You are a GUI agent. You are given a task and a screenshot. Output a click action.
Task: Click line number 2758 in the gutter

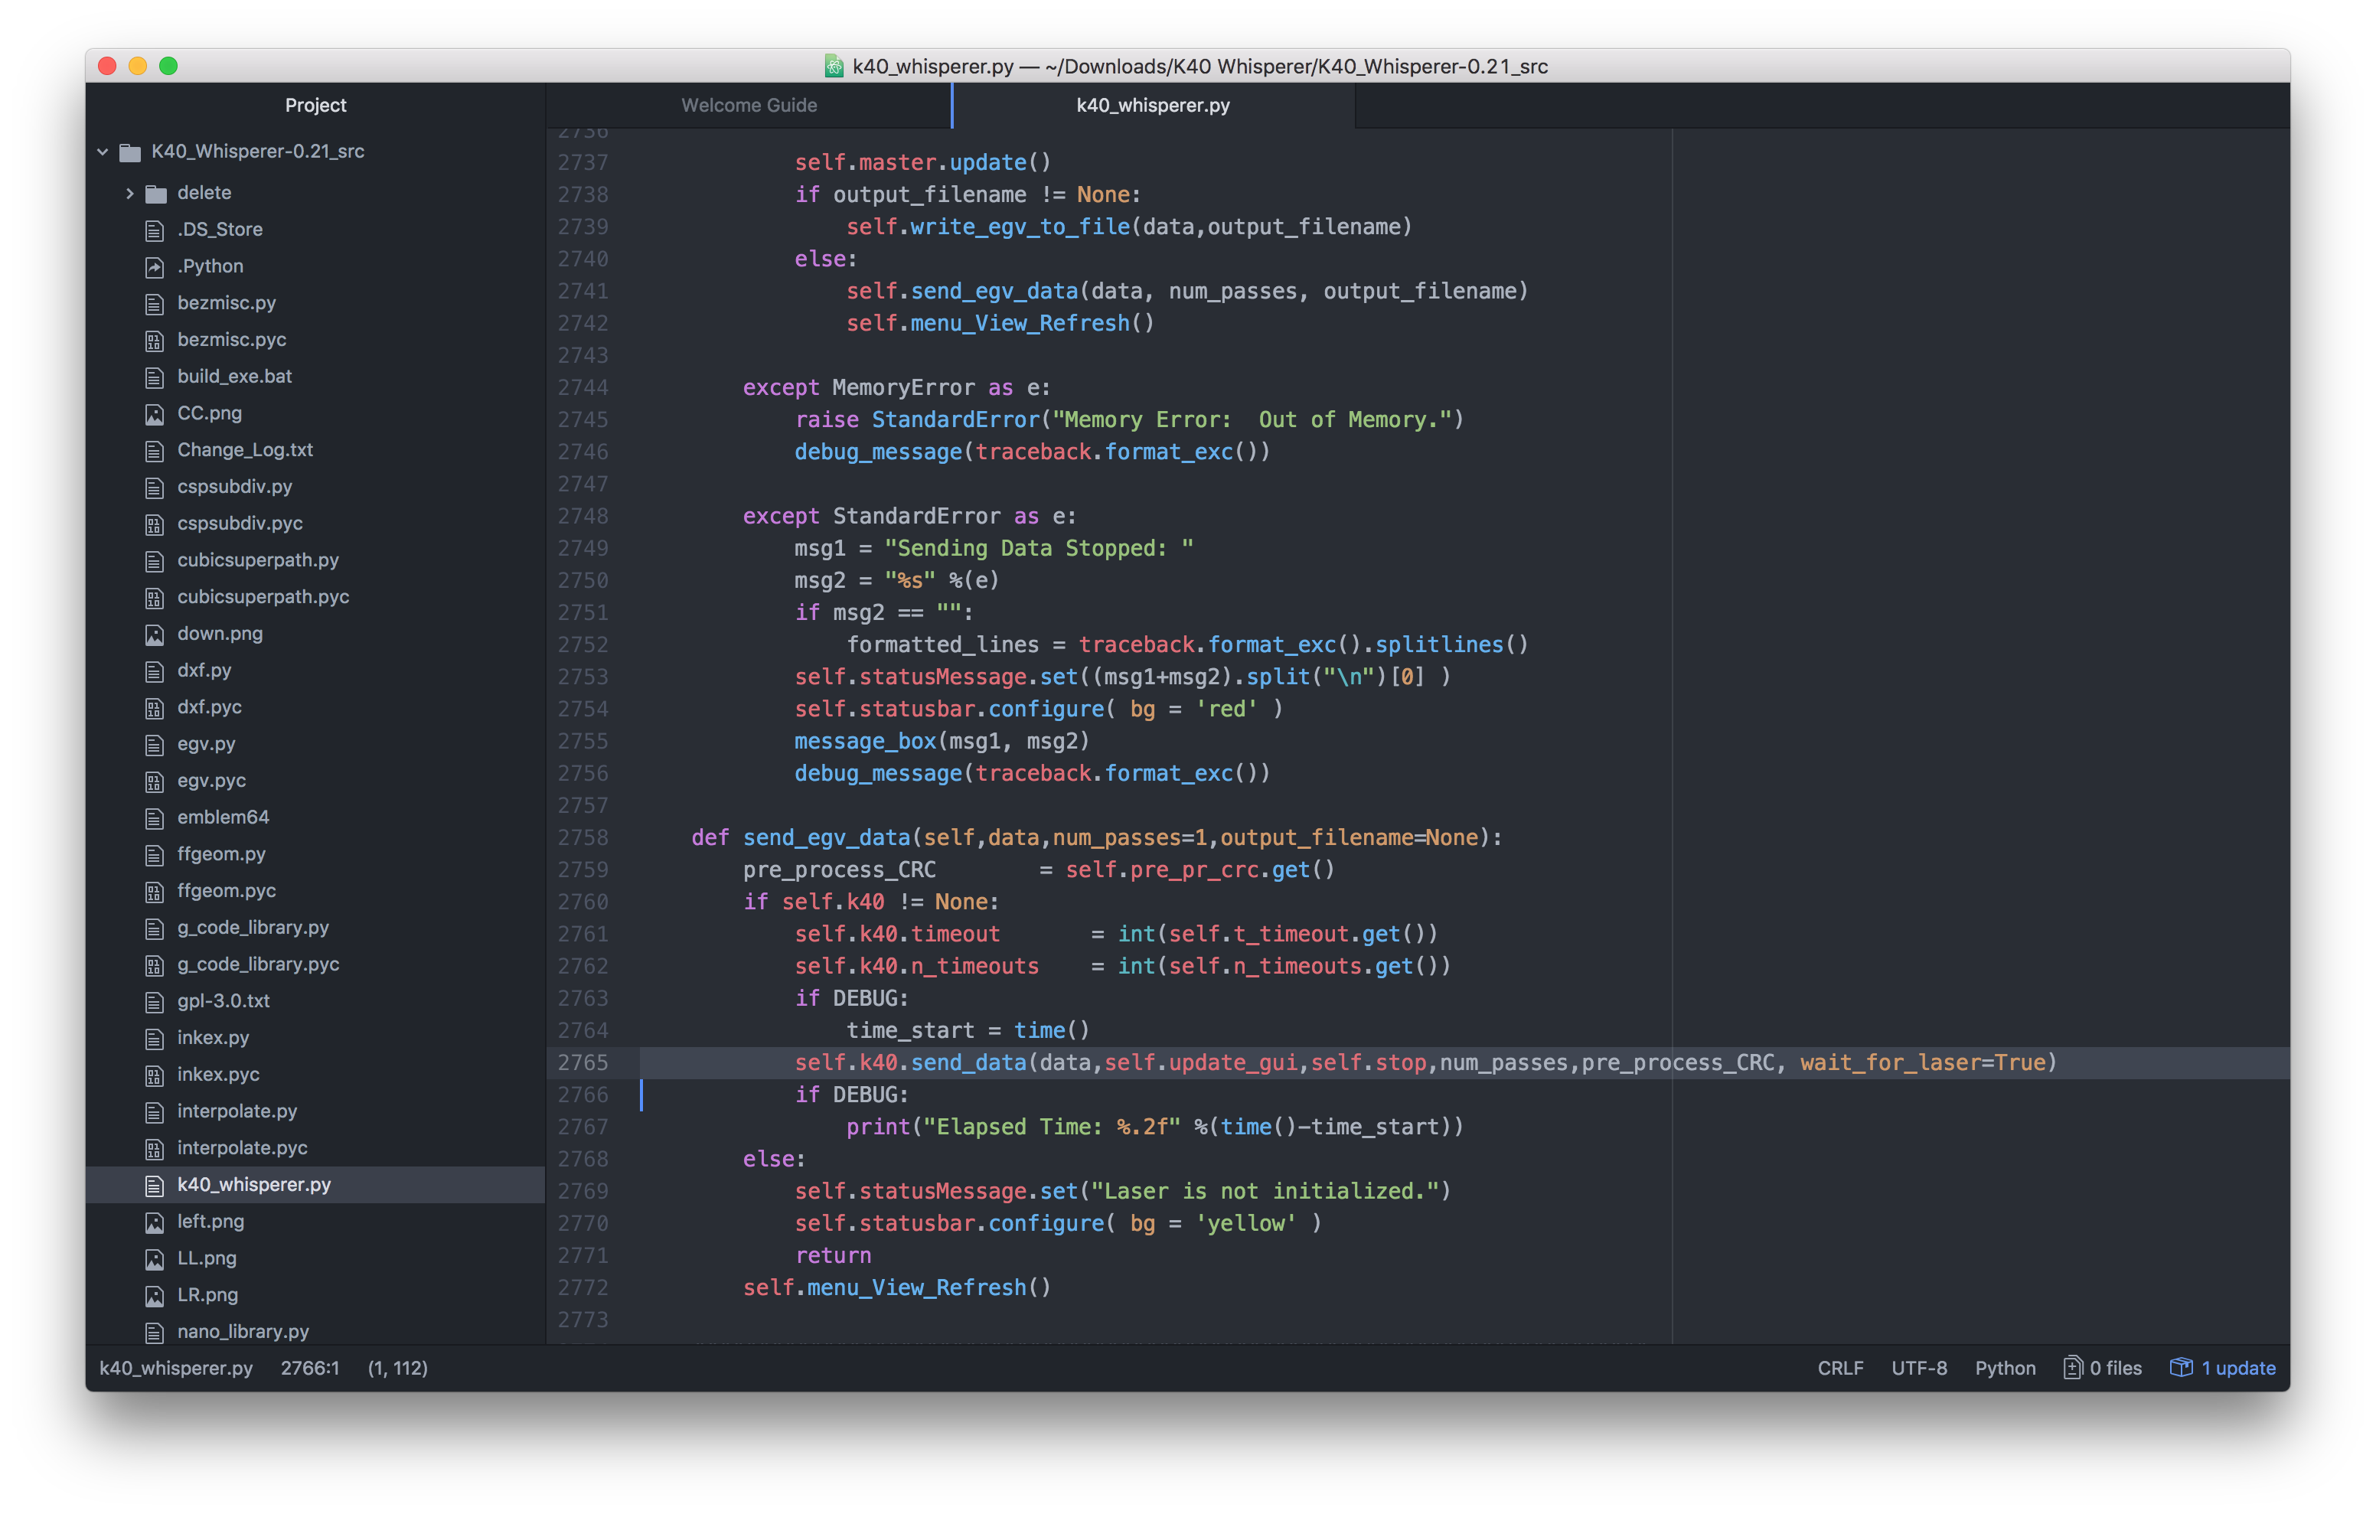tap(583, 838)
